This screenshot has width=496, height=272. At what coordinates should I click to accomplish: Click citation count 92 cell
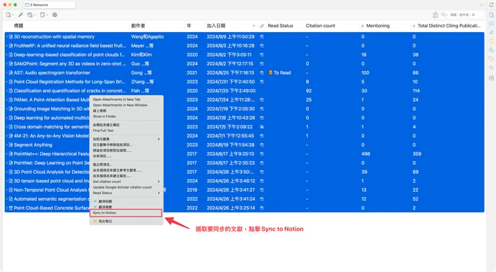(x=309, y=91)
